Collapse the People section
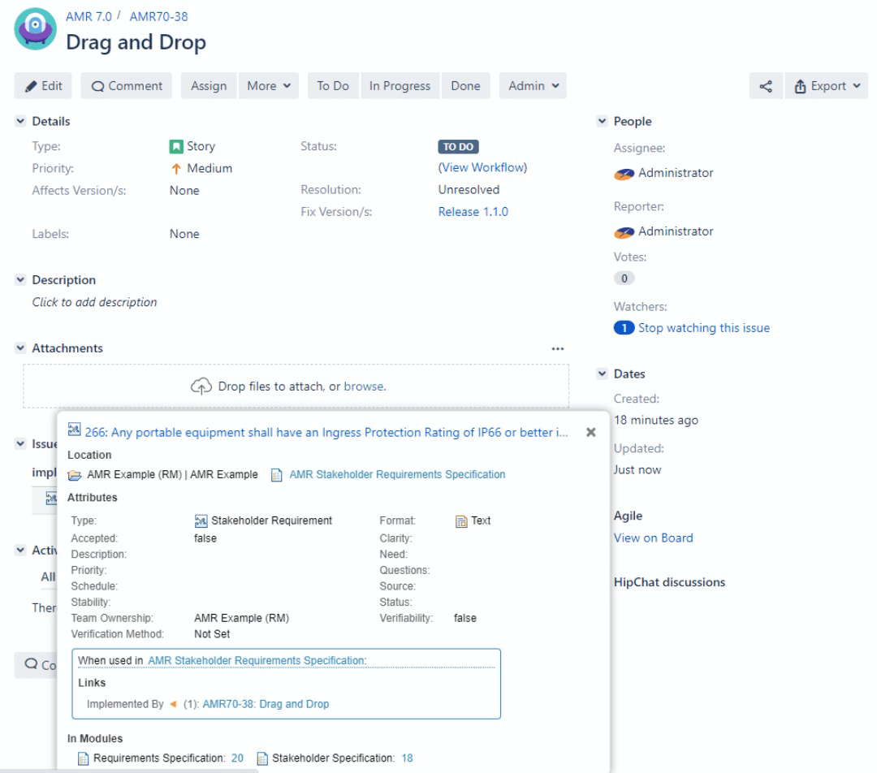The width and height of the screenshot is (877, 773). [x=601, y=120]
